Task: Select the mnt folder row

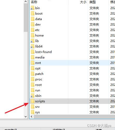Action: click(72, 63)
